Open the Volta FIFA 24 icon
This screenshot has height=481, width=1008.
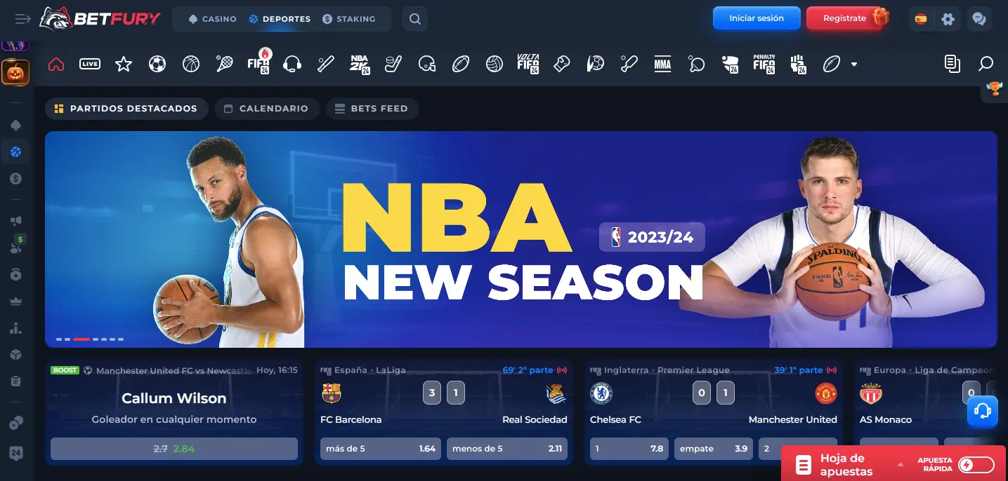pos(528,65)
